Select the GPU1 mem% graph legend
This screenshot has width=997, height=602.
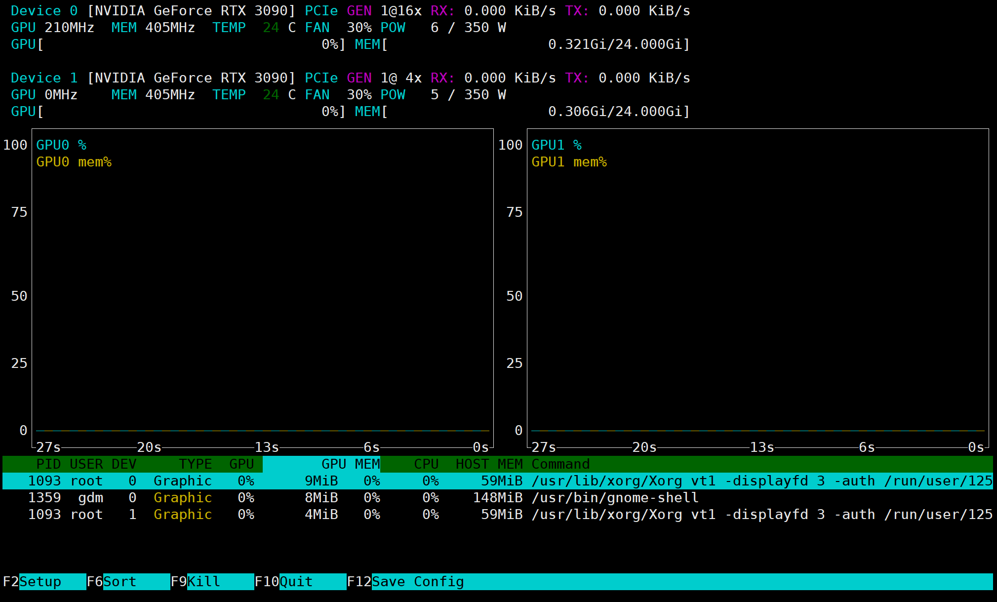[x=569, y=161]
